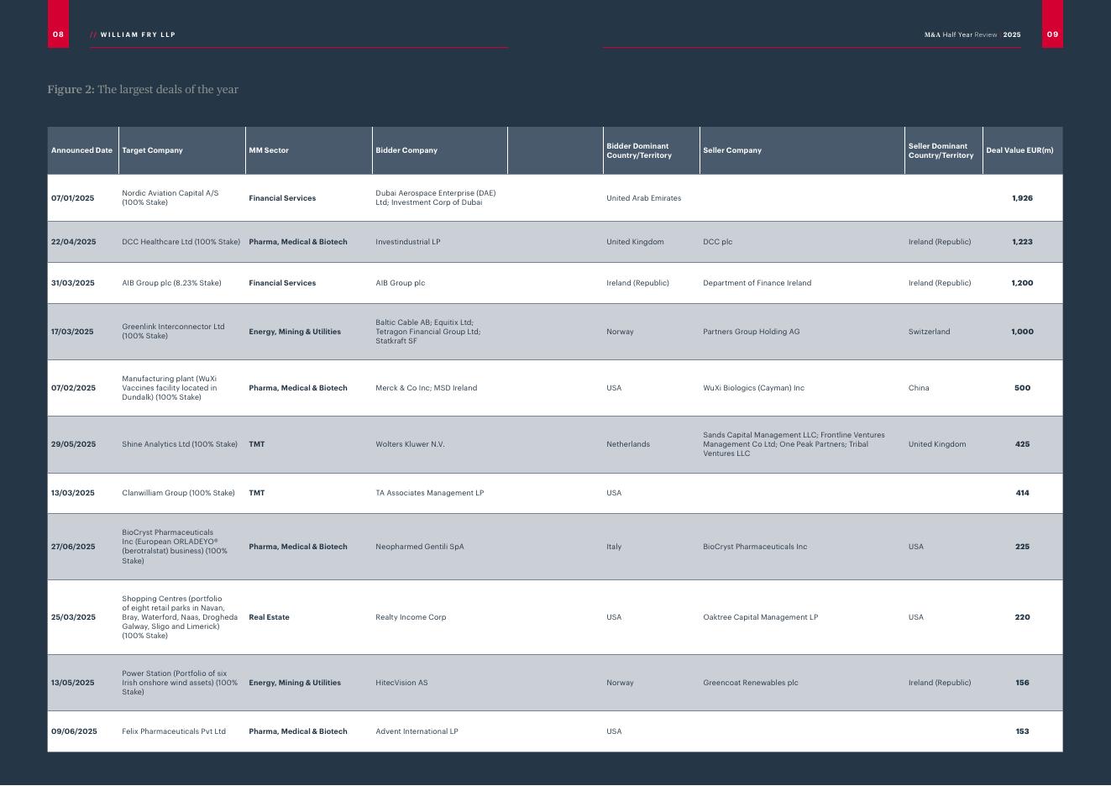Click the 1,926 deal value
Screen dimensions: 1111x786
point(1022,198)
